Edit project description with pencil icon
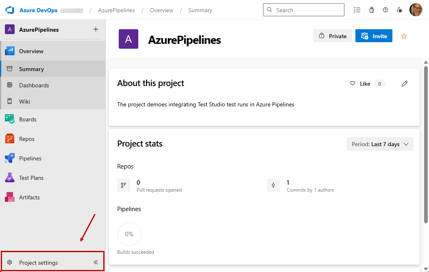This screenshot has width=429, height=272. click(x=405, y=84)
